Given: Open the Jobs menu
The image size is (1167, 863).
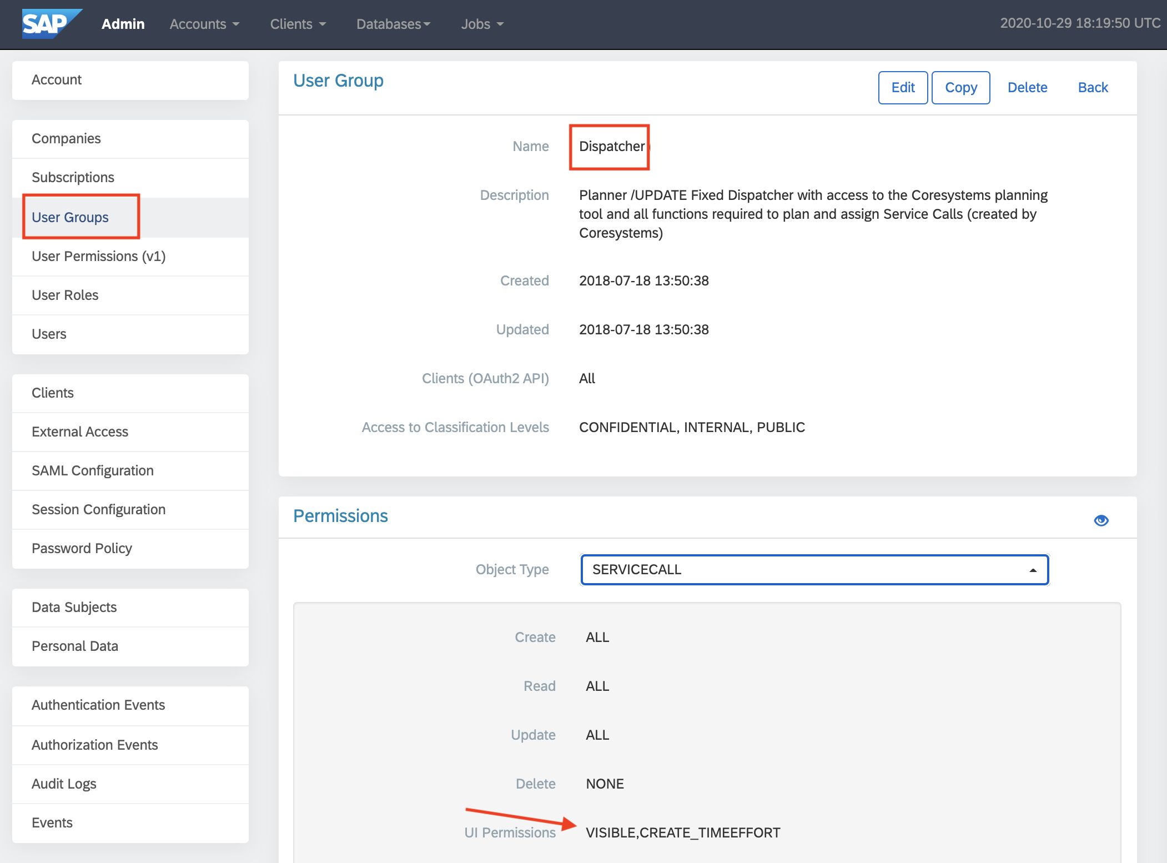Looking at the screenshot, I should point(482,24).
